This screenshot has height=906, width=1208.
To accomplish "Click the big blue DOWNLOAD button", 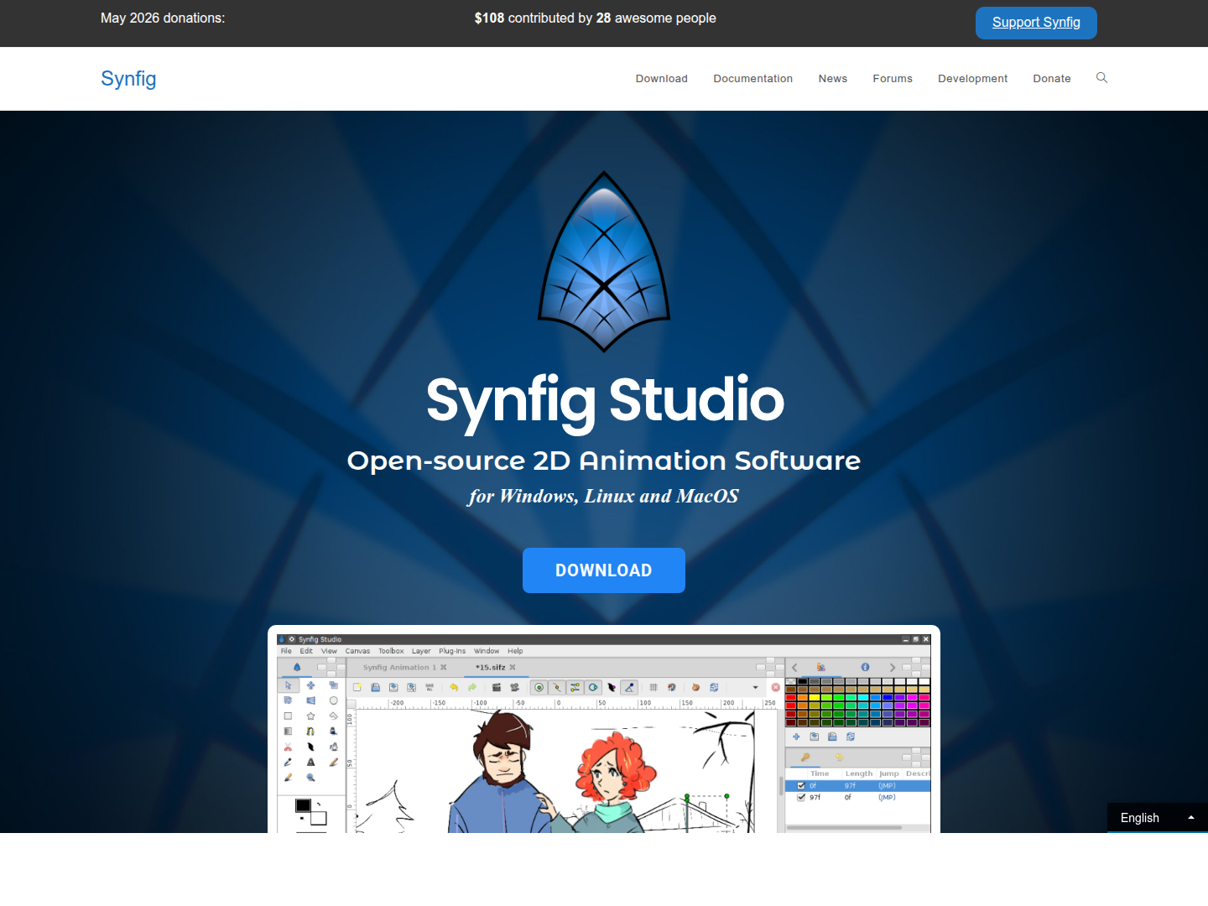I will (x=604, y=570).
